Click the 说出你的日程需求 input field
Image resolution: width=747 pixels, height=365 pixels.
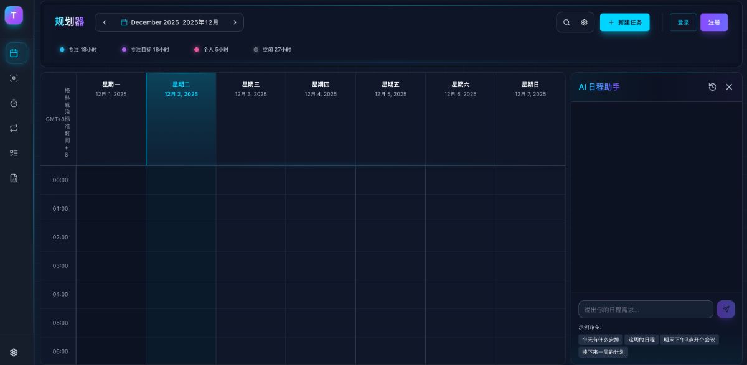[645, 310]
